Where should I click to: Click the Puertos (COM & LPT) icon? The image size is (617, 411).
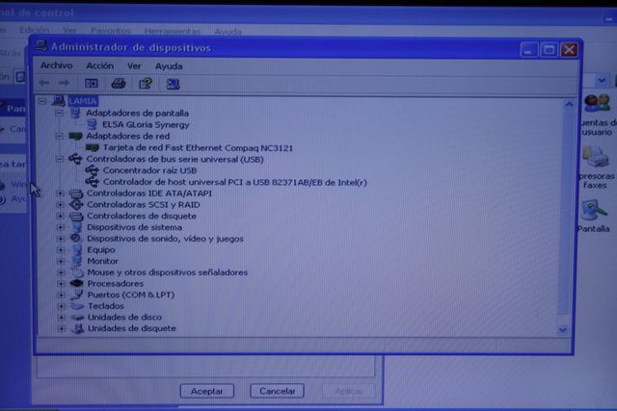click(x=77, y=295)
